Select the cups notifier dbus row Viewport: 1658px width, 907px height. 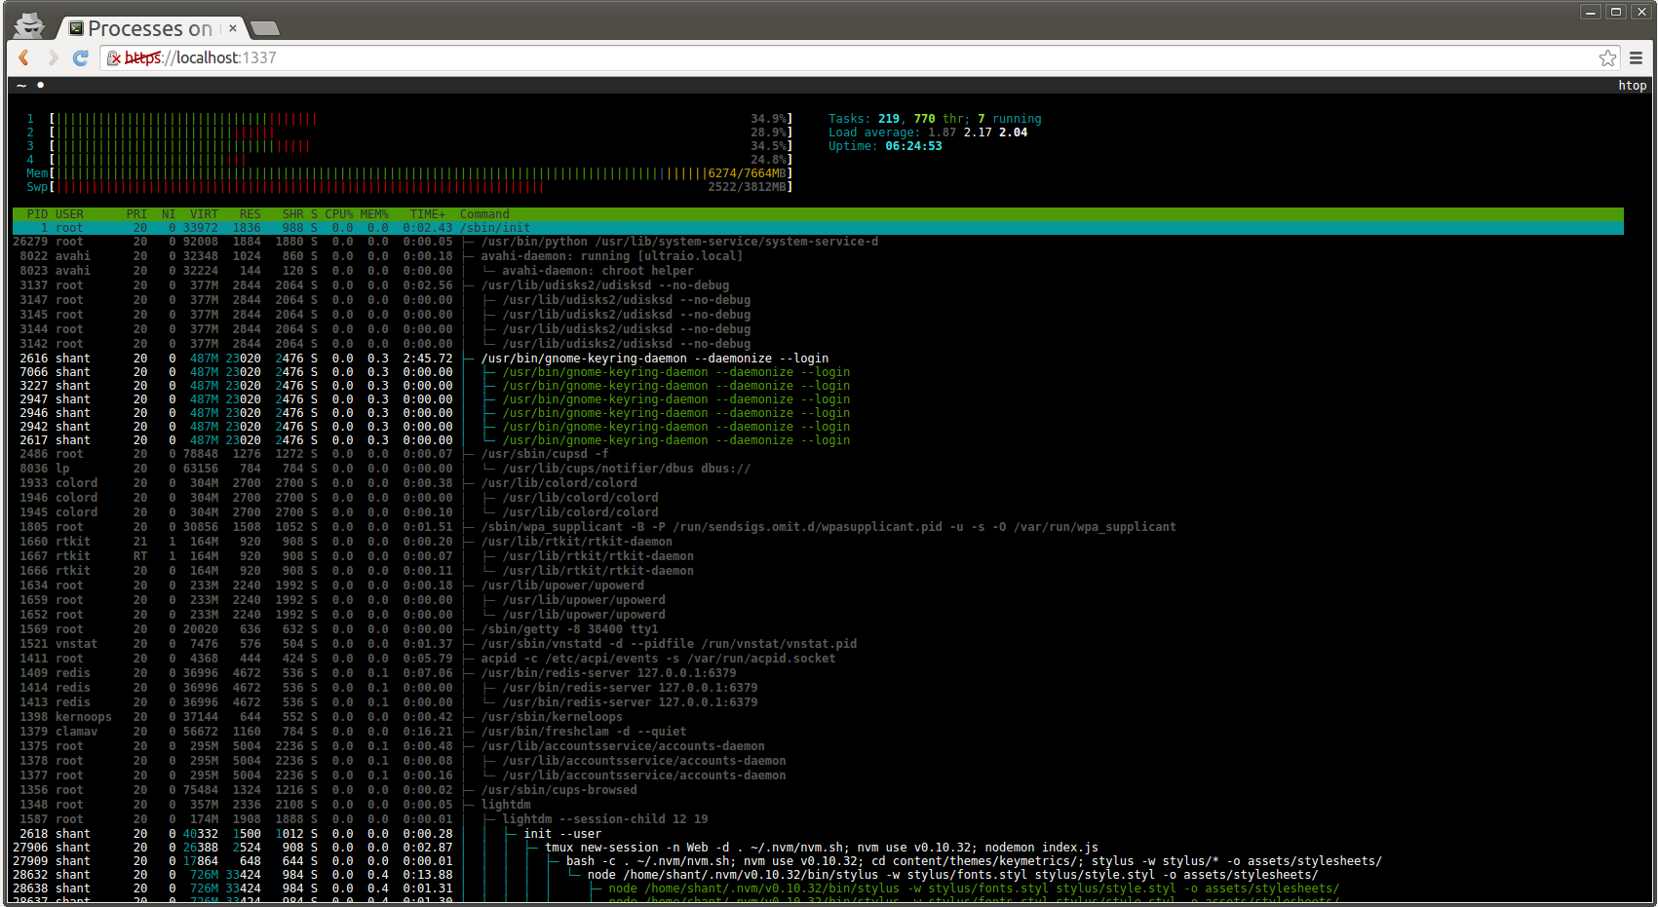[x=818, y=469]
